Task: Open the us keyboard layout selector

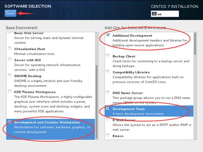Action: click(x=165, y=14)
